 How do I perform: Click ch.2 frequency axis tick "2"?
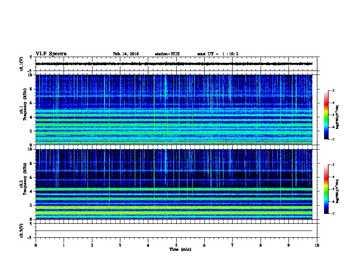click(32, 205)
